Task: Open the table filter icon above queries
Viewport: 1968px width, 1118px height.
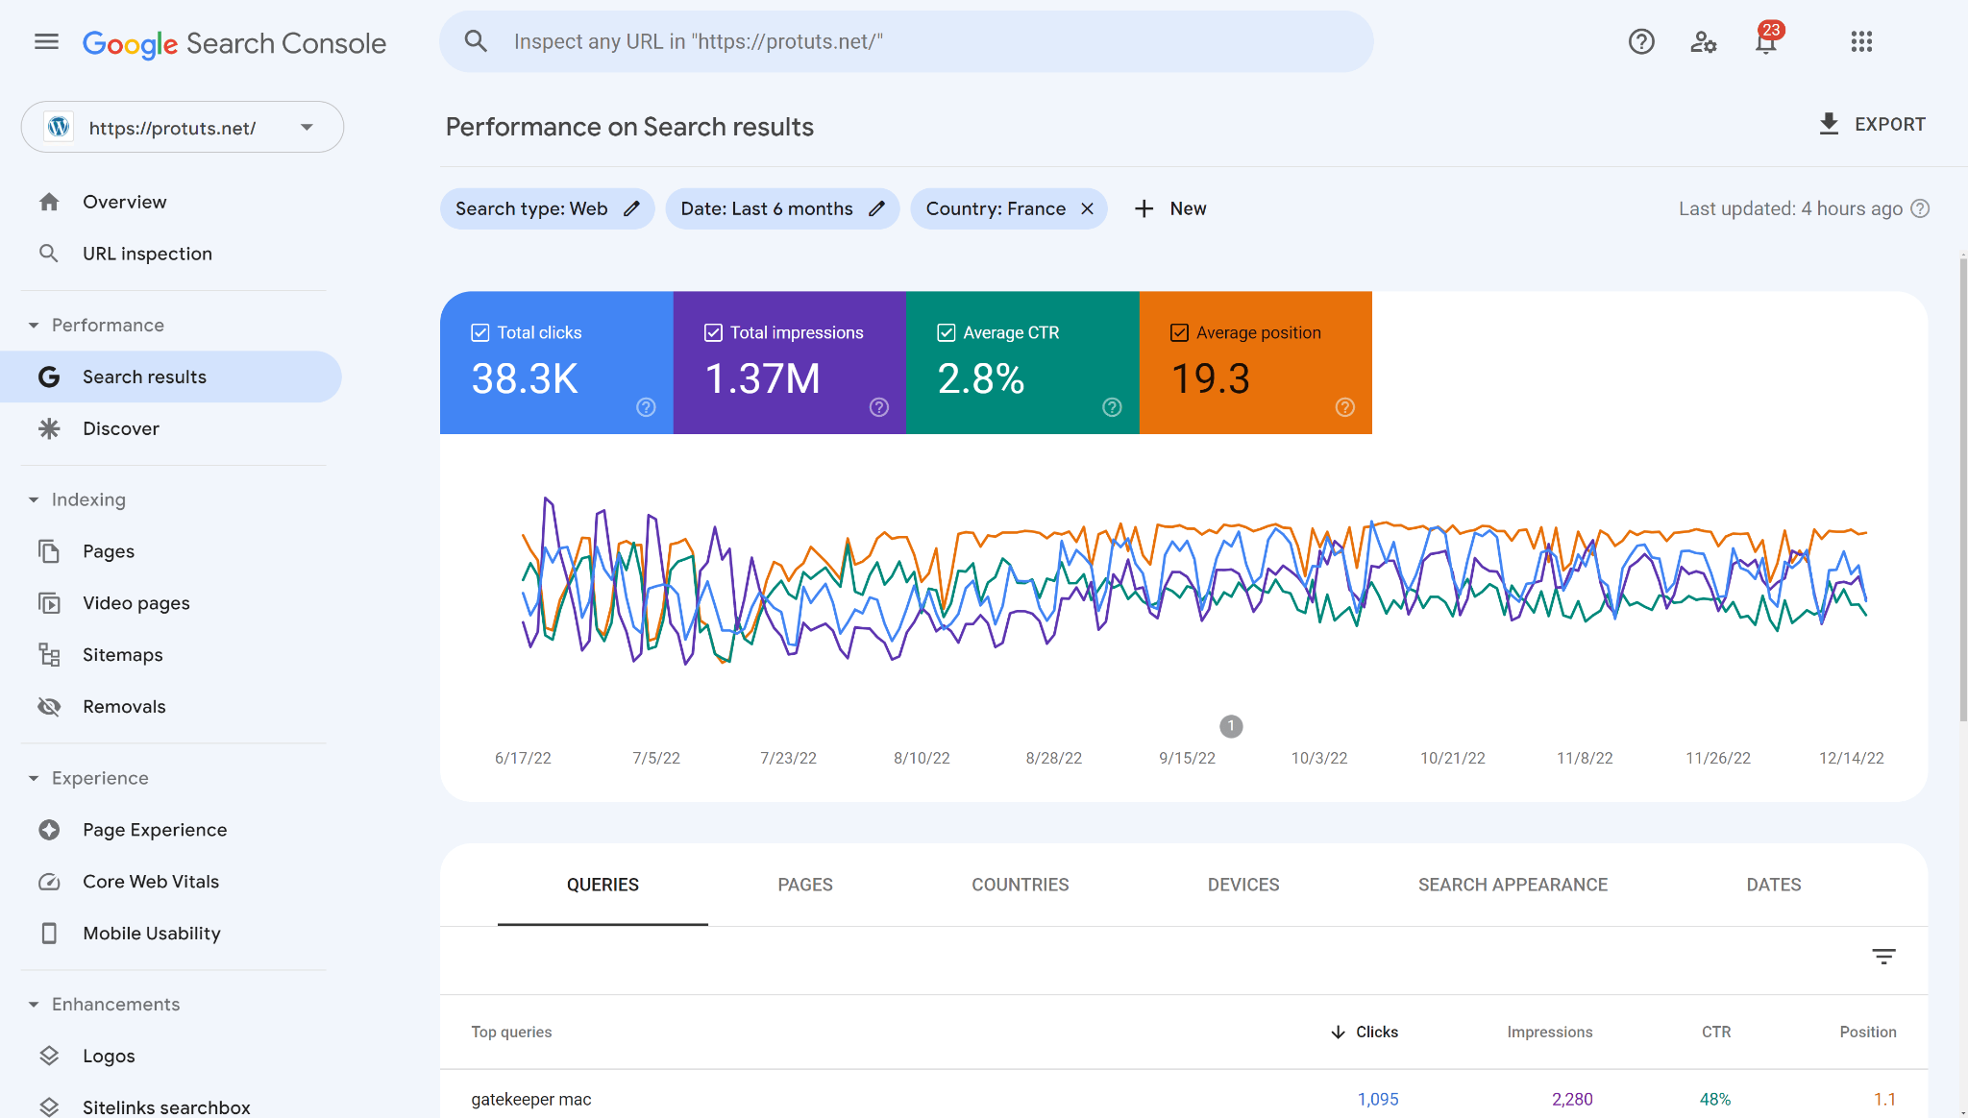Action: click(x=1883, y=957)
